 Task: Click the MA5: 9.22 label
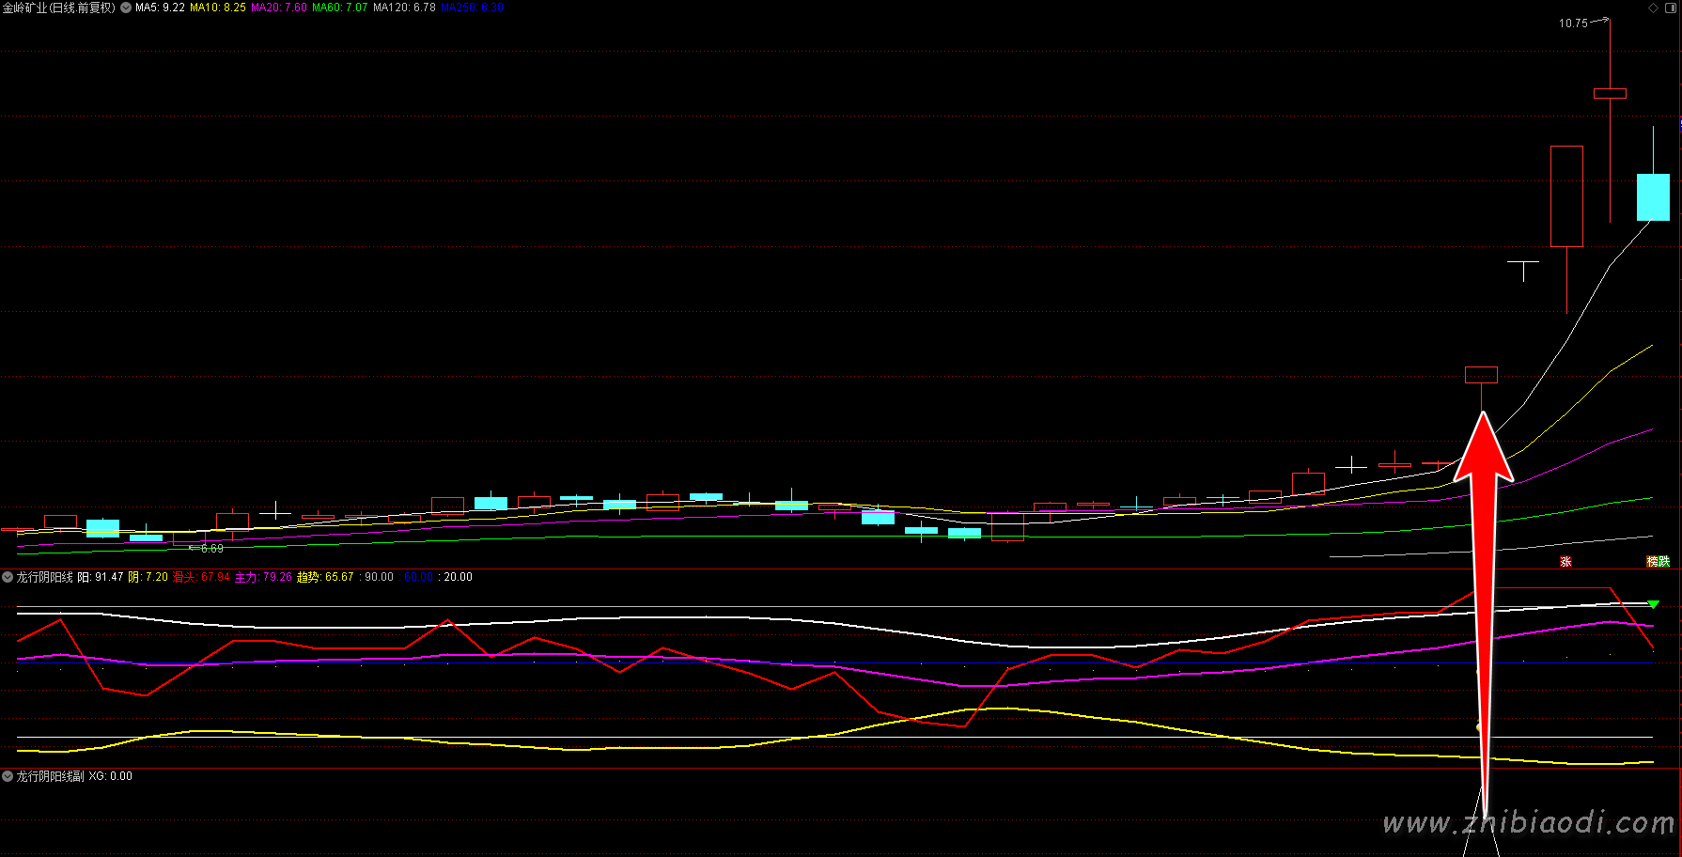[160, 8]
